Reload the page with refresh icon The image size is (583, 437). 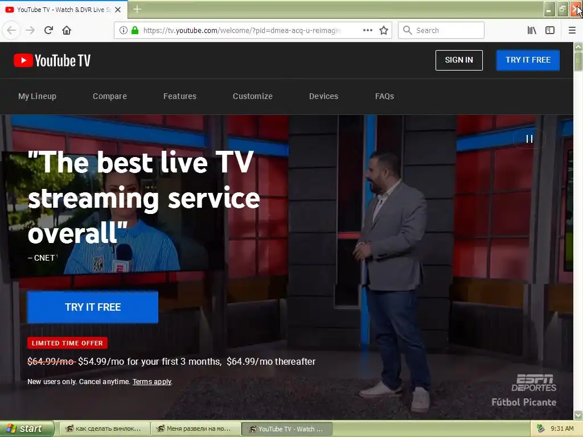(x=49, y=30)
